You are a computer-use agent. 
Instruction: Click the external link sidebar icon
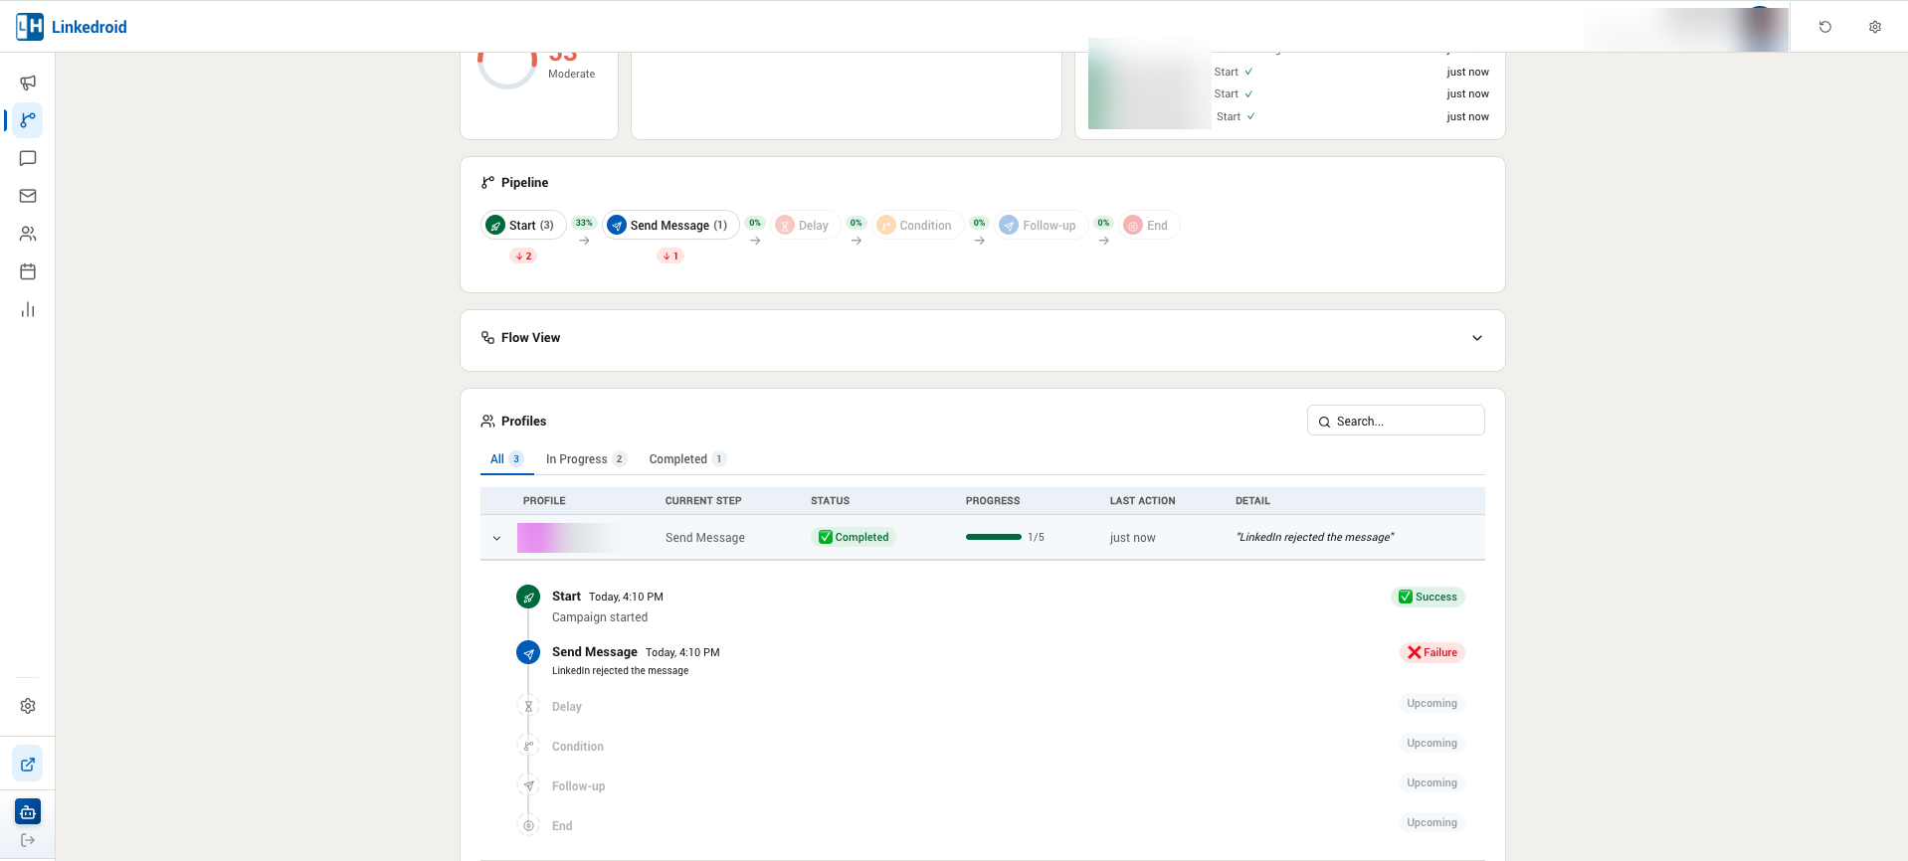coord(28,765)
